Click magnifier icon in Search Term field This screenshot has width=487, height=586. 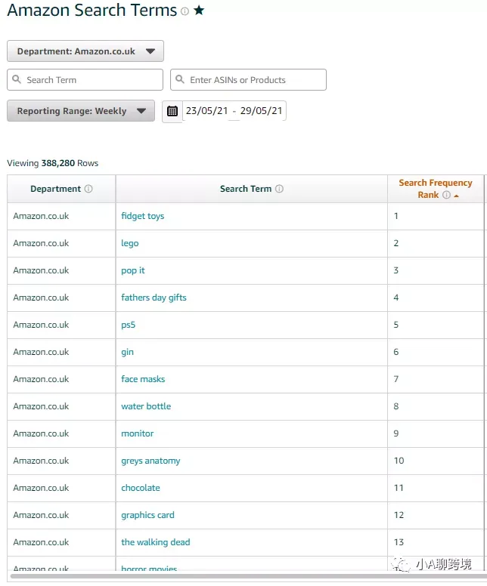tap(17, 79)
